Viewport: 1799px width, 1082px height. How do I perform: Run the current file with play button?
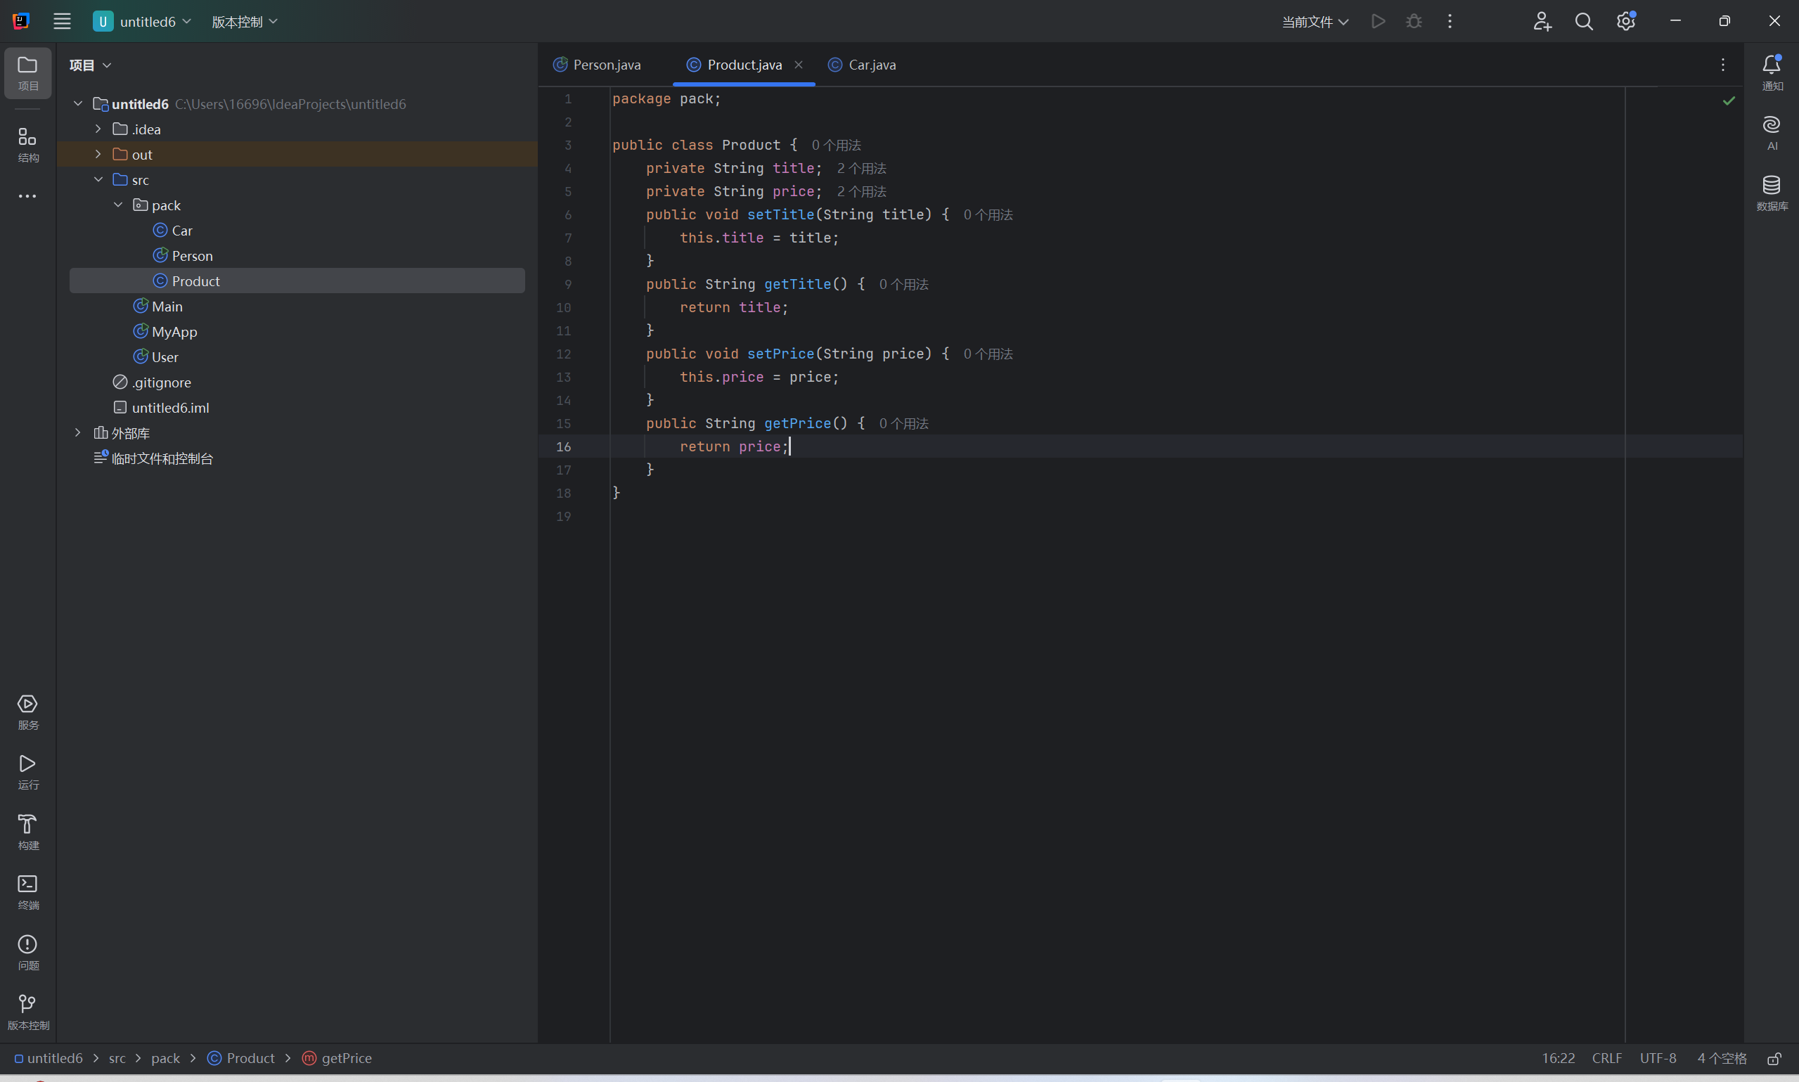tap(1377, 21)
